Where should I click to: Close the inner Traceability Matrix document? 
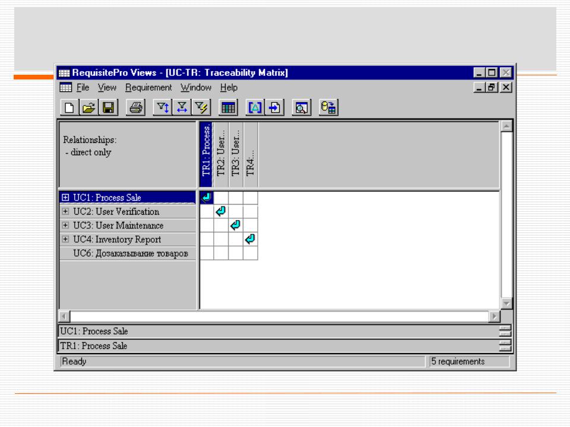506,88
